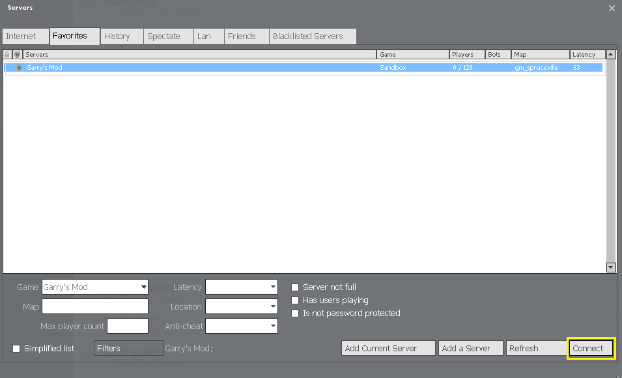Toggle the Filters button
Image resolution: width=622 pixels, height=378 pixels.
[129, 348]
